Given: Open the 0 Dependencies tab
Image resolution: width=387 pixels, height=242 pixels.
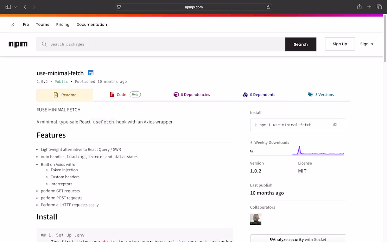Looking at the screenshot, I should pyautogui.click(x=192, y=95).
